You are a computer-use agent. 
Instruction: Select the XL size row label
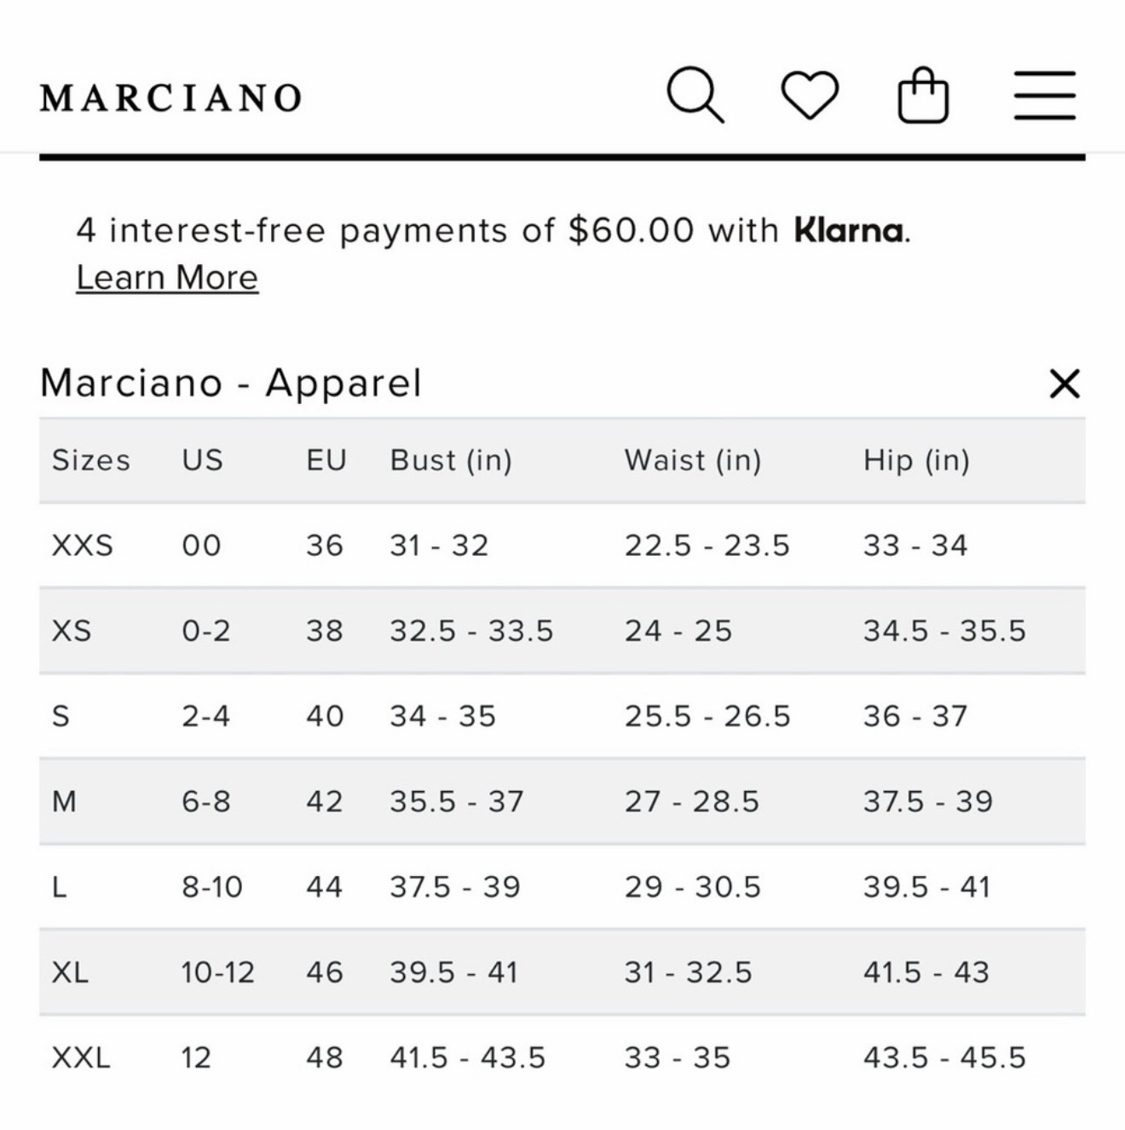coord(70,972)
